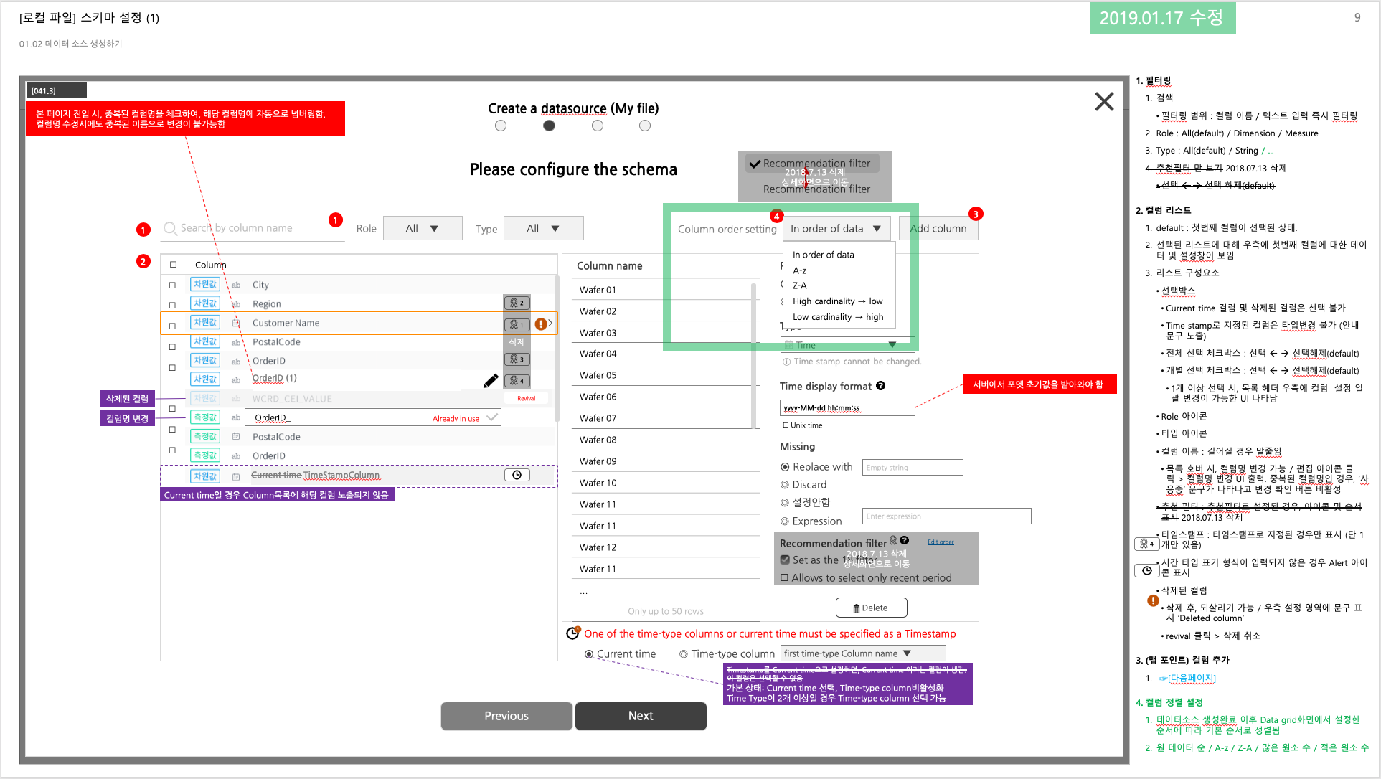Choose 'In order of data' from list

coord(824,255)
